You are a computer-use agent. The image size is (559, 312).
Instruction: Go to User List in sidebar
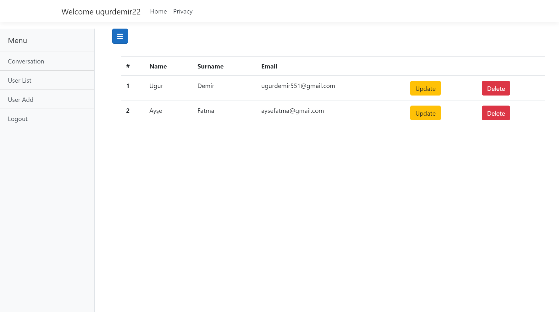[47, 80]
